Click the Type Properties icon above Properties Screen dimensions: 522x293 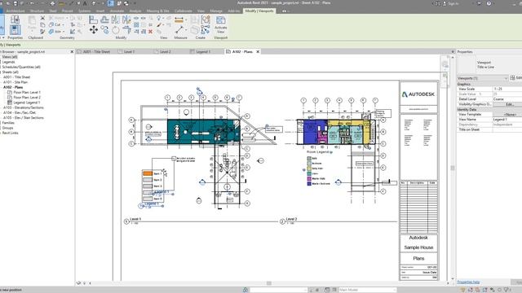coord(15,20)
